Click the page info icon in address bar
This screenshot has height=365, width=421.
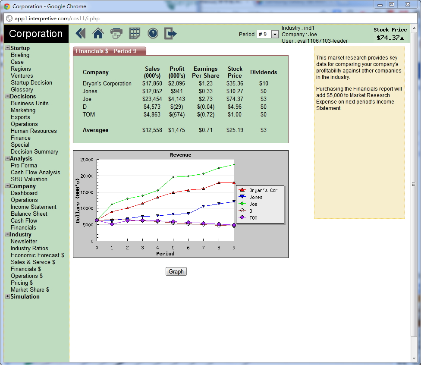tap(9, 18)
